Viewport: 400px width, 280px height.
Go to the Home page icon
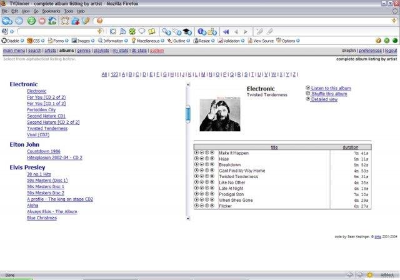point(52,21)
